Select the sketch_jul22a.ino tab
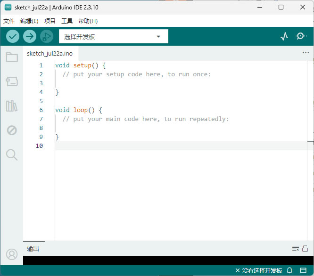 (x=50, y=53)
